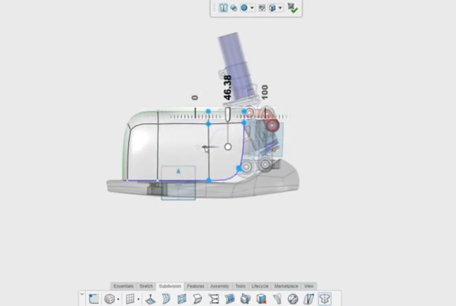Select the blue curved surface fill icon
This screenshot has width=456, height=306.
pos(229,299)
